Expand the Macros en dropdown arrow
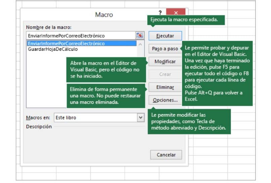271x183 pixels. [141, 118]
